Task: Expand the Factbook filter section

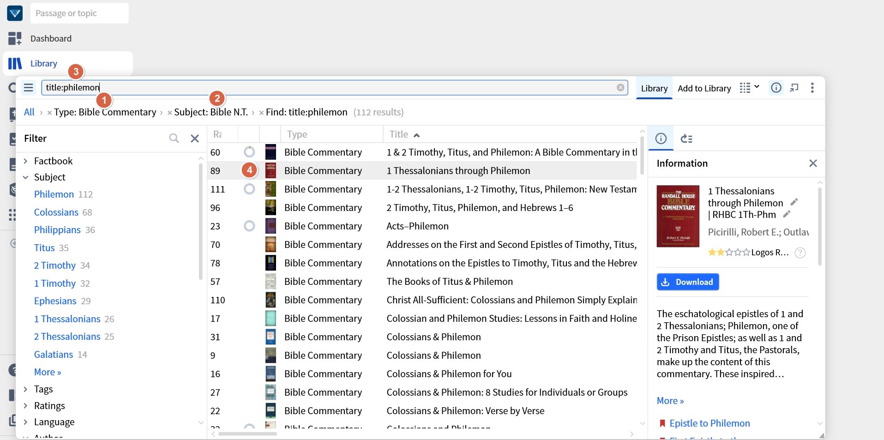Action: (26, 161)
